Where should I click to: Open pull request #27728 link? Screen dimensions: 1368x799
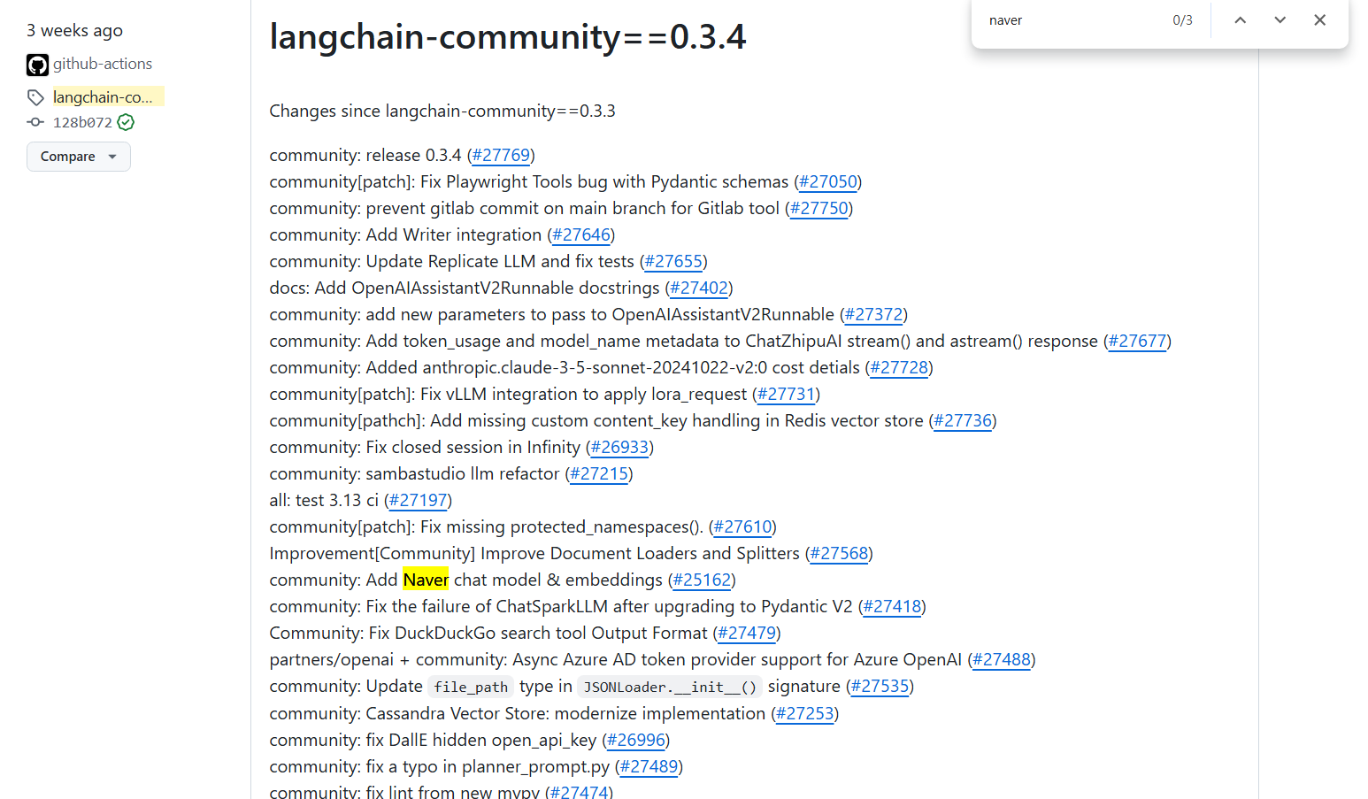pyautogui.click(x=899, y=368)
